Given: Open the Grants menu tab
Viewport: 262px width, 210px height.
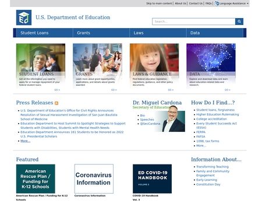Looking at the screenshot, I should 101,33.
